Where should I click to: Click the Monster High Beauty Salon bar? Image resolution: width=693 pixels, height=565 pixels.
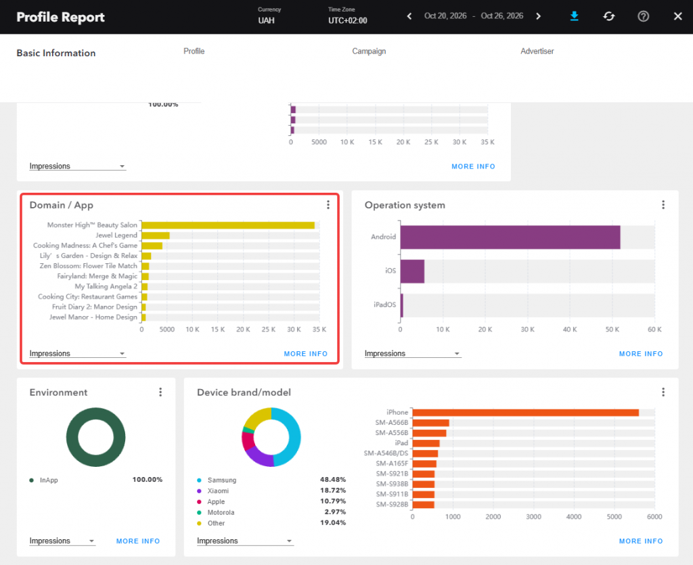(228, 225)
